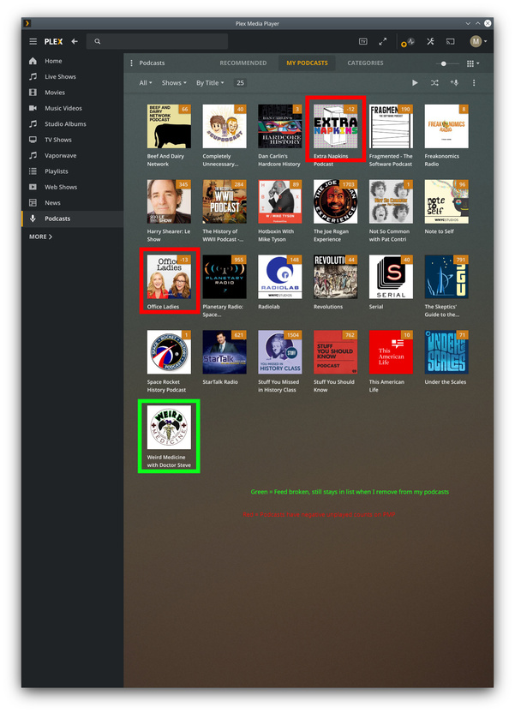Open the Planetary Radio cover
The width and height of the screenshot is (515, 713).
pos(225,277)
